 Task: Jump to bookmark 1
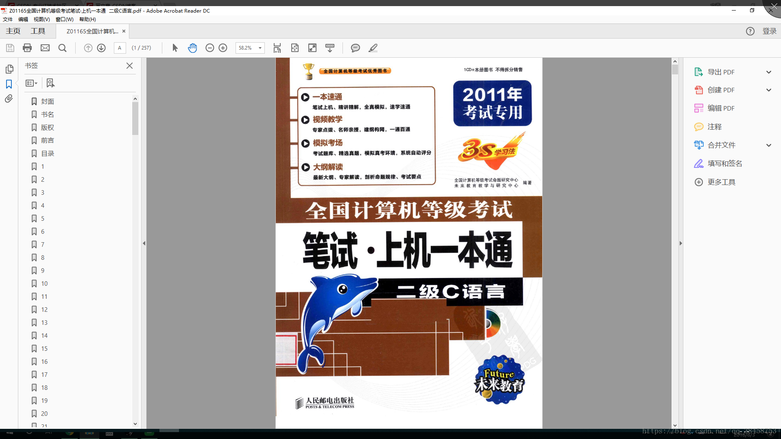pos(42,166)
